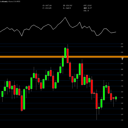Click the green candle peaking near 240
Viewport: 128px width, 128px height.
(65, 53)
